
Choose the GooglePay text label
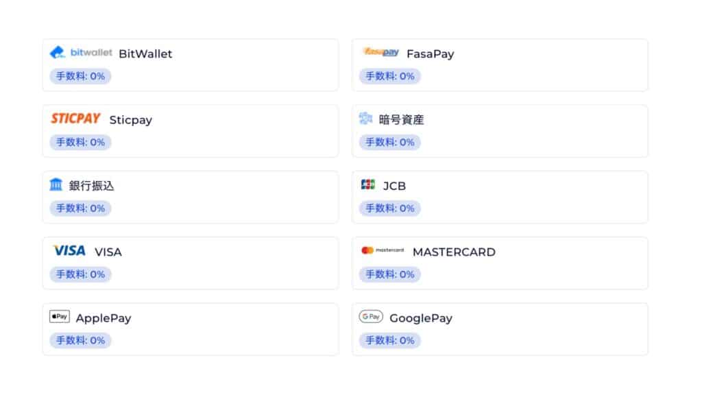point(421,318)
